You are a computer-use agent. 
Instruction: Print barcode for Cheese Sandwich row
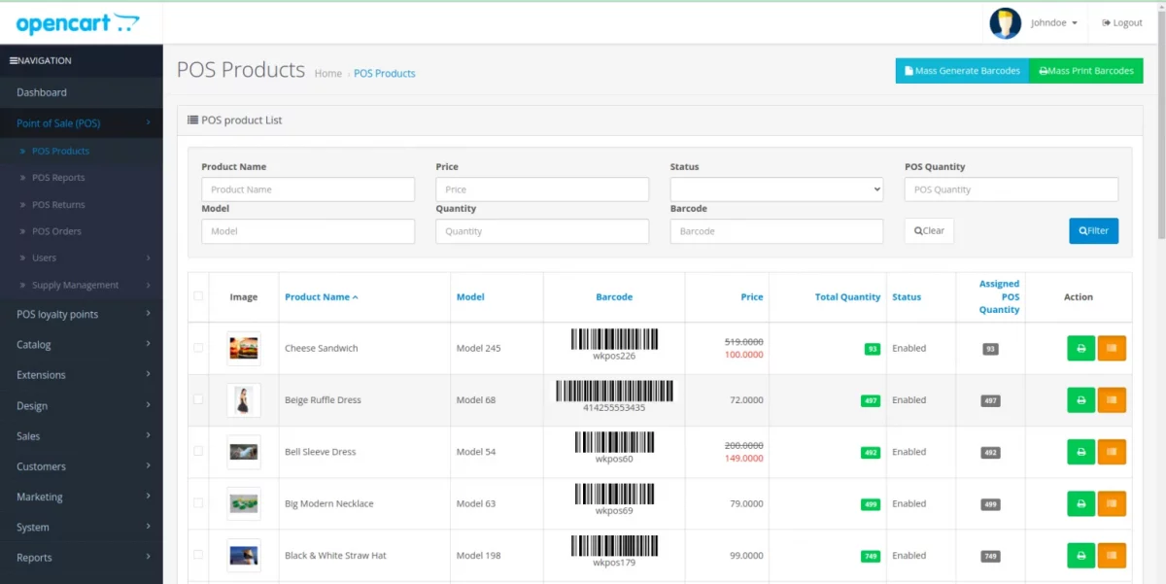(x=1080, y=348)
